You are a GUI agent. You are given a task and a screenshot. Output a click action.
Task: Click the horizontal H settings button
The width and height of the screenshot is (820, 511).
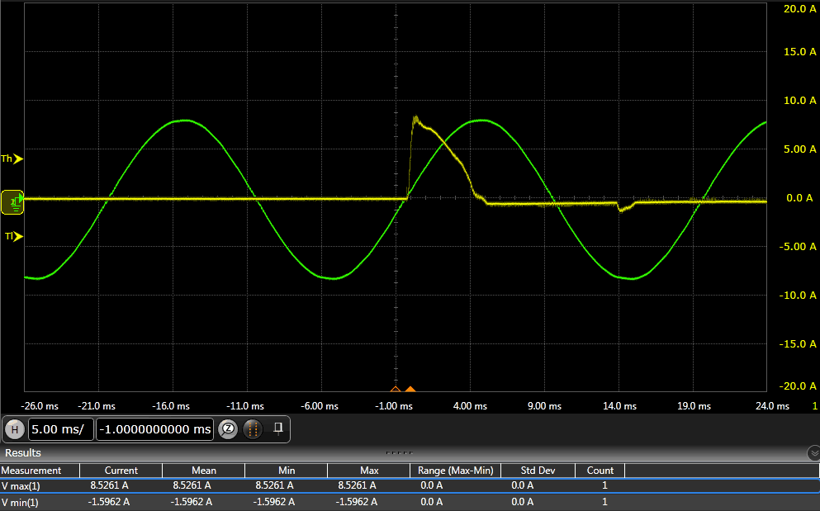(x=14, y=429)
